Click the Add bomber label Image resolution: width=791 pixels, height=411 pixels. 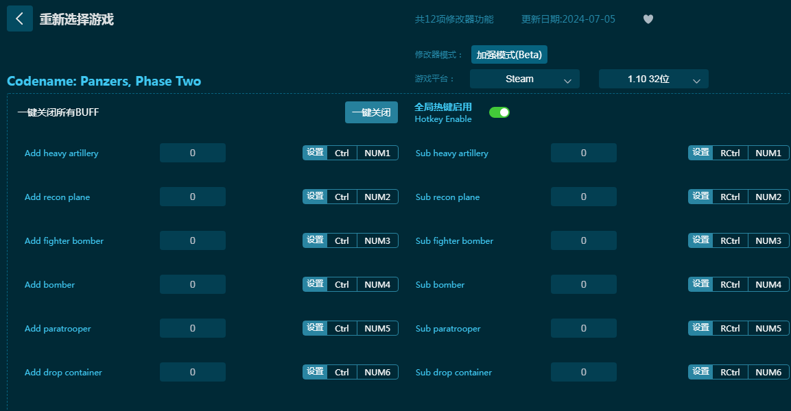(49, 284)
